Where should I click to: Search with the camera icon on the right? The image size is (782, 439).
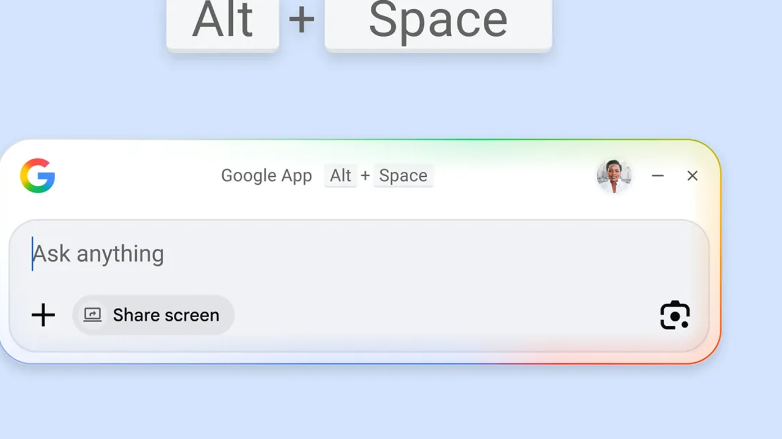click(x=674, y=315)
